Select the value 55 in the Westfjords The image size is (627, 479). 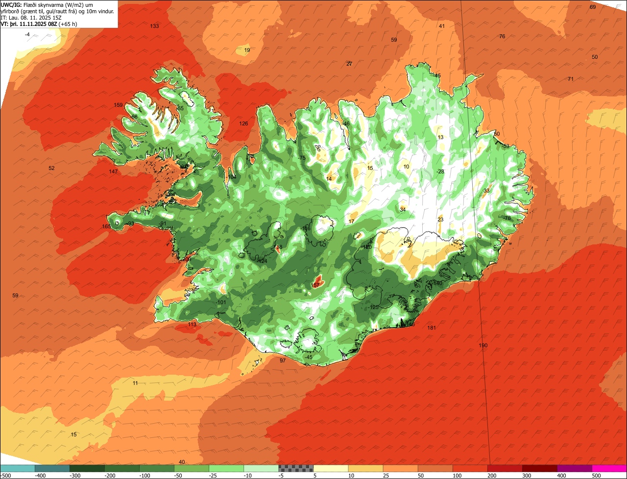[180, 108]
